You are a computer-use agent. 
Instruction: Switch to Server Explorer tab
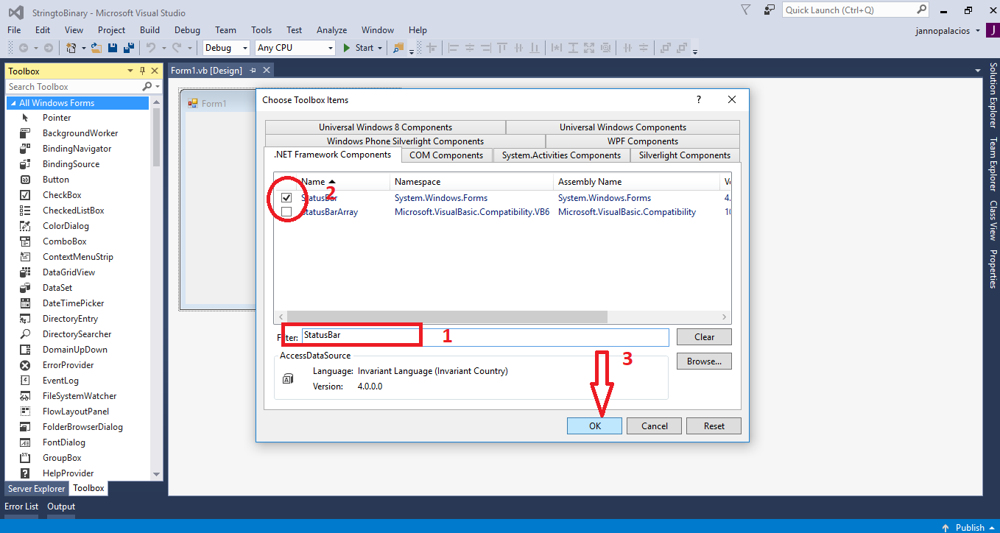coord(36,489)
